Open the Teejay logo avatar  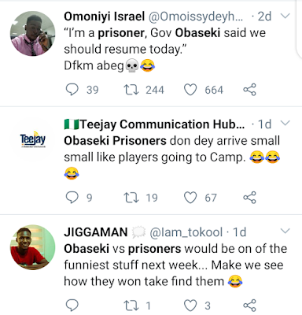(x=33, y=140)
